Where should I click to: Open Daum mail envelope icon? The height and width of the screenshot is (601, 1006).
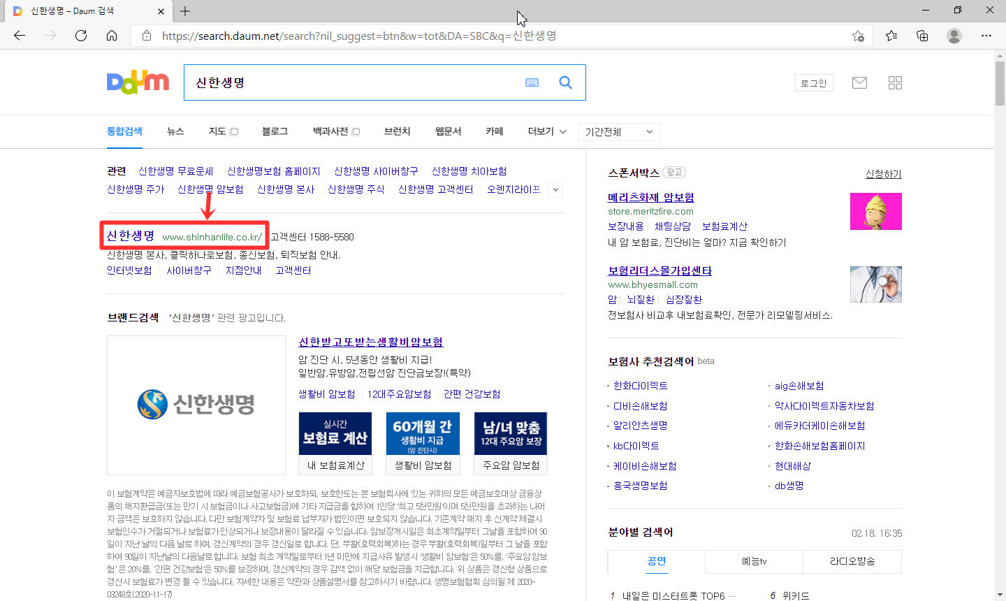click(859, 83)
